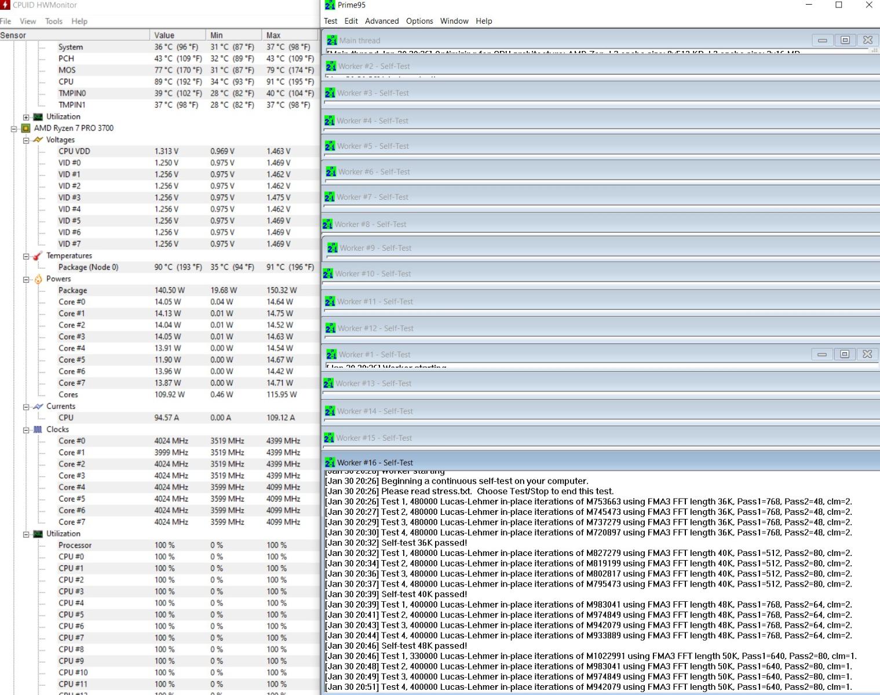Click the AMD Ryzen 7 PRO processor chip icon
The width and height of the screenshot is (880, 695).
(25, 128)
